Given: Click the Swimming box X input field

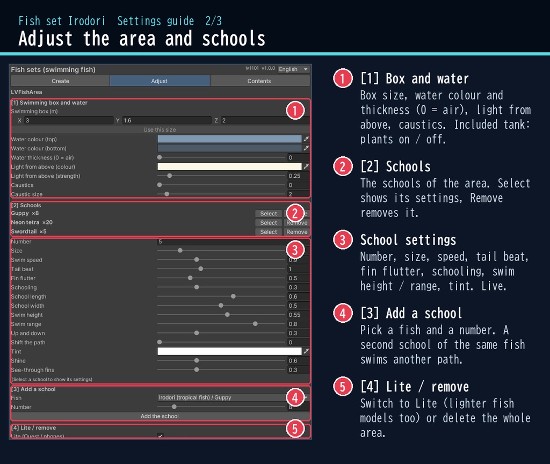Looking at the screenshot, I should pos(69,120).
